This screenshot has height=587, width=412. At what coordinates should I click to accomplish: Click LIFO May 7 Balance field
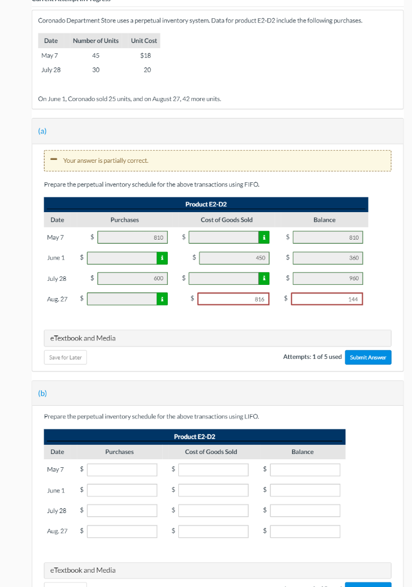pyautogui.click(x=305, y=470)
